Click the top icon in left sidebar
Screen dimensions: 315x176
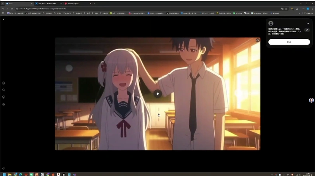point(3,83)
